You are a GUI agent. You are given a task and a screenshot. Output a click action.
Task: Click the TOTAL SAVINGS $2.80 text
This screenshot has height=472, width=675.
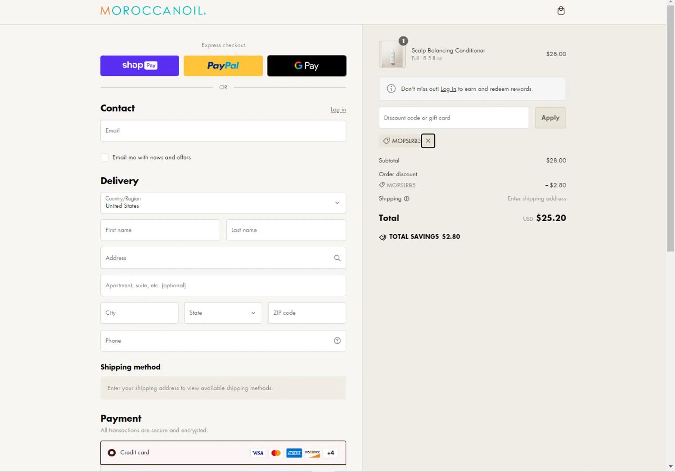coord(424,237)
